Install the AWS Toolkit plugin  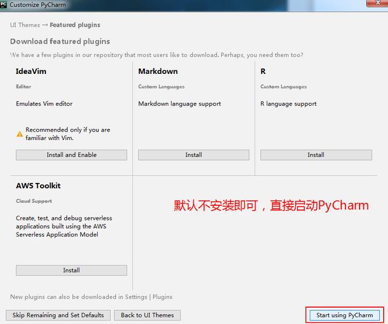72,270
